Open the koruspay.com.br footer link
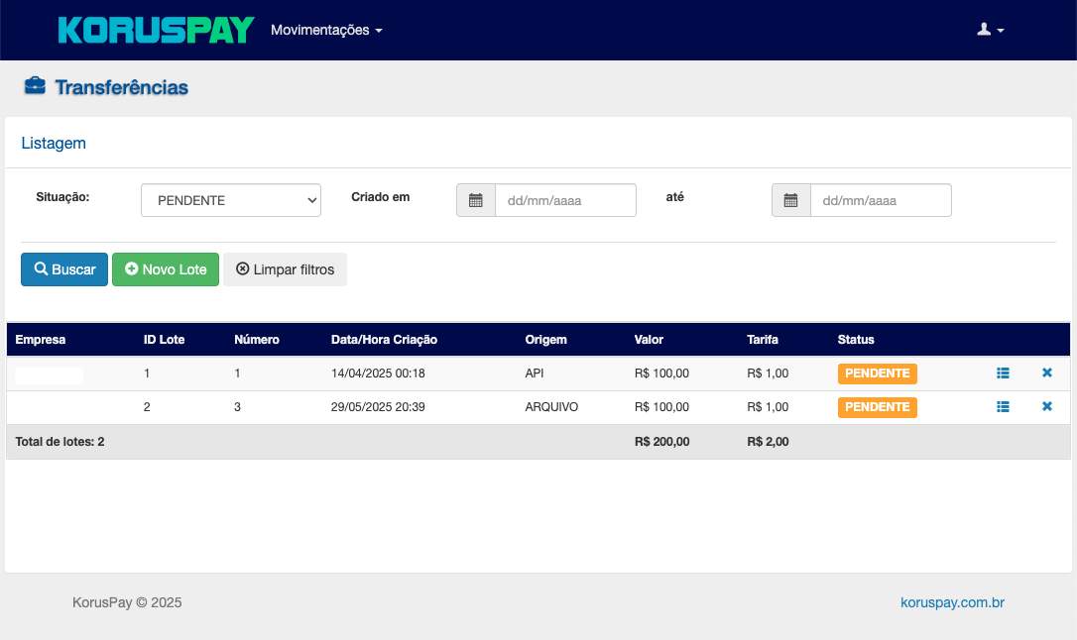This screenshot has height=640, width=1077. [951, 601]
